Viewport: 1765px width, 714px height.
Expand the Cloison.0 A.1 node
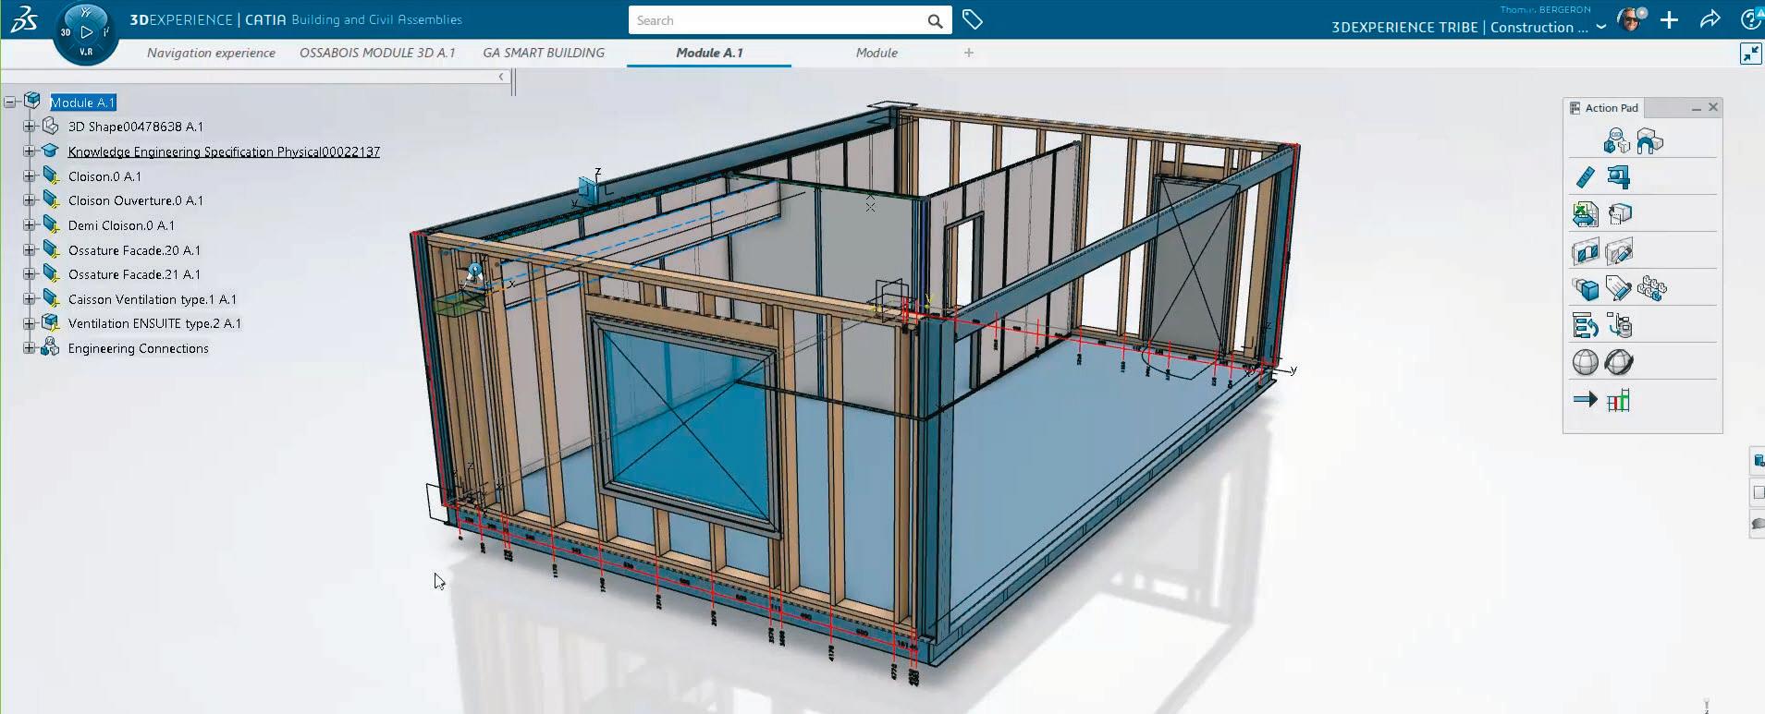point(29,175)
